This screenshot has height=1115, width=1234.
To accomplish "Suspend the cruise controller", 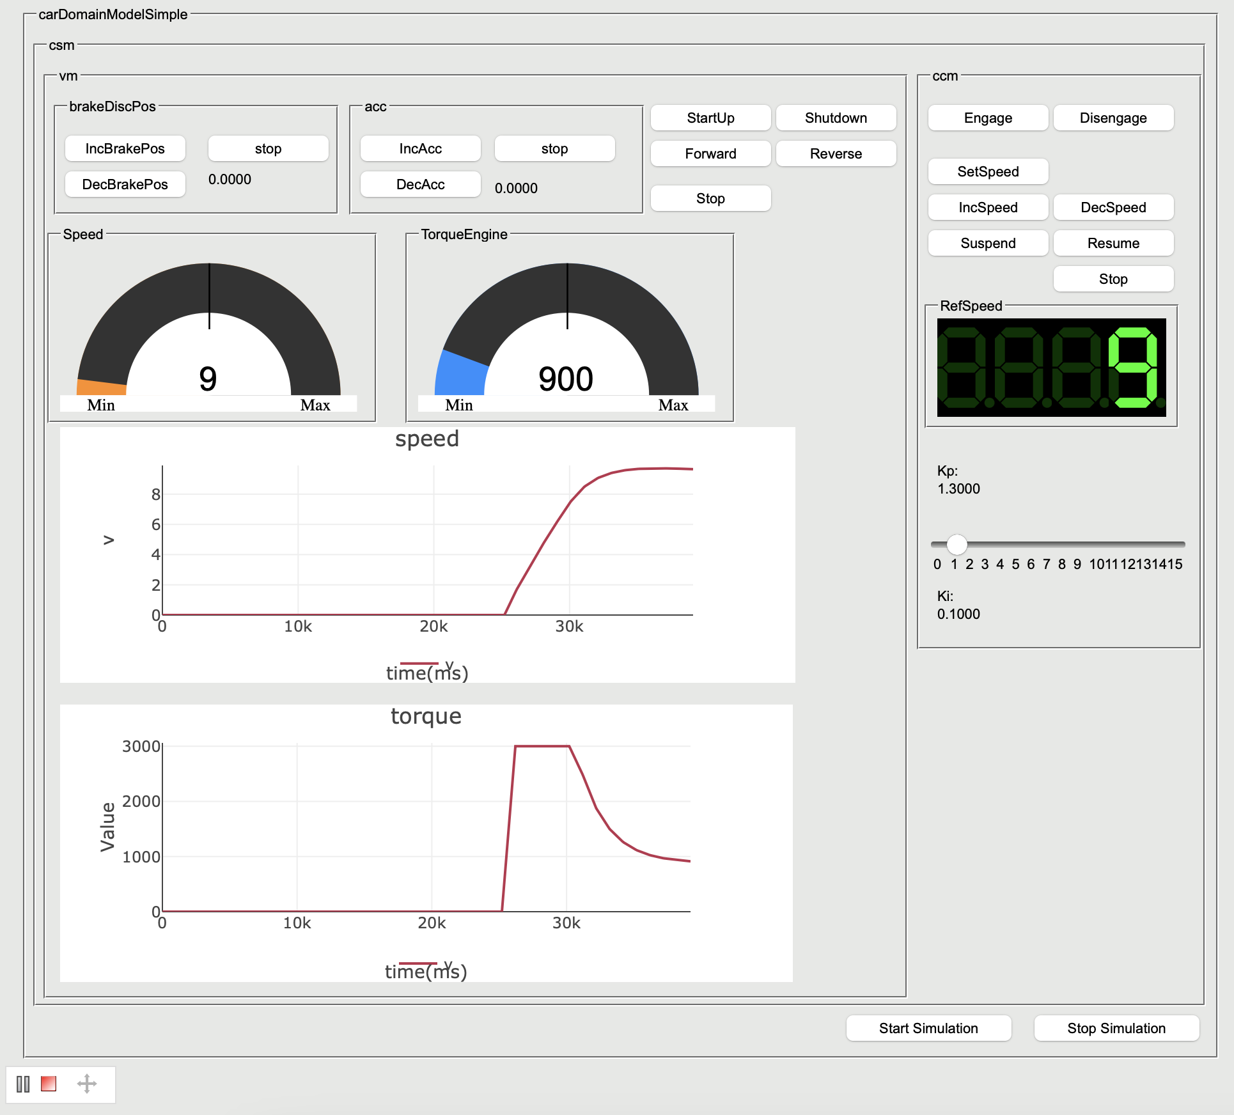I will pyautogui.click(x=988, y=243).
